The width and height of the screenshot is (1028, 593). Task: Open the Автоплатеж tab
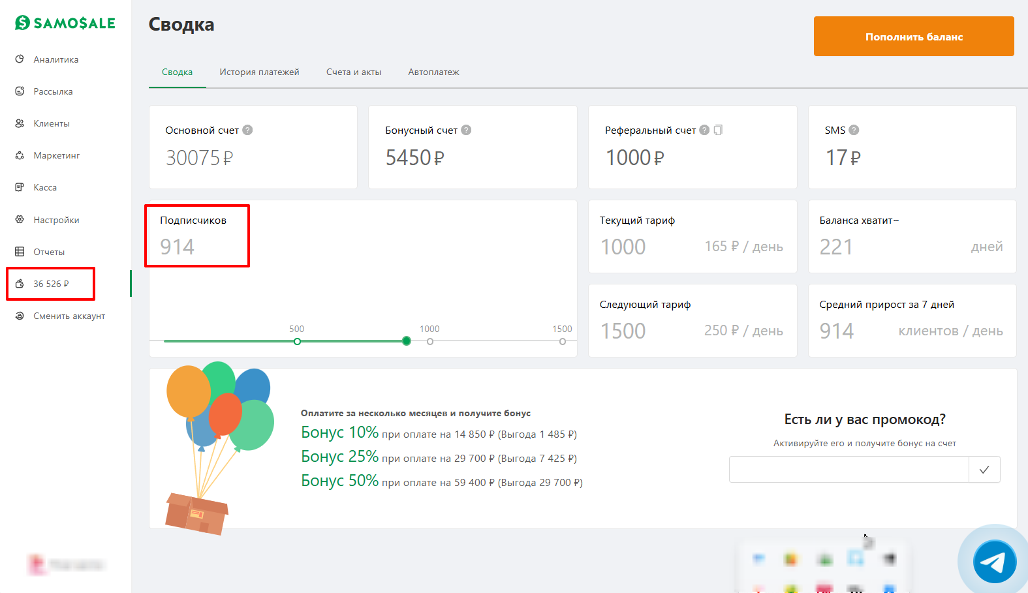(433, 72)
